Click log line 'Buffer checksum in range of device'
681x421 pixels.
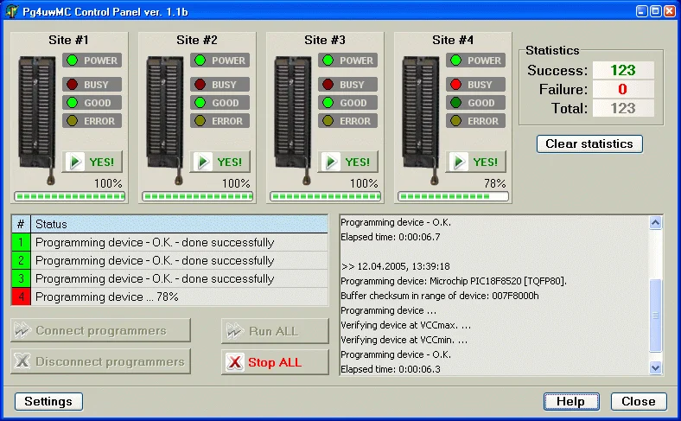440,296
